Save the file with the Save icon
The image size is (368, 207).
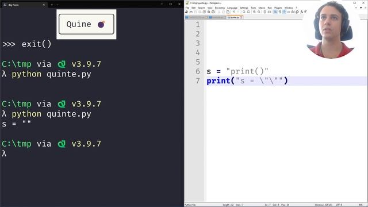click(x=195, y=12)
